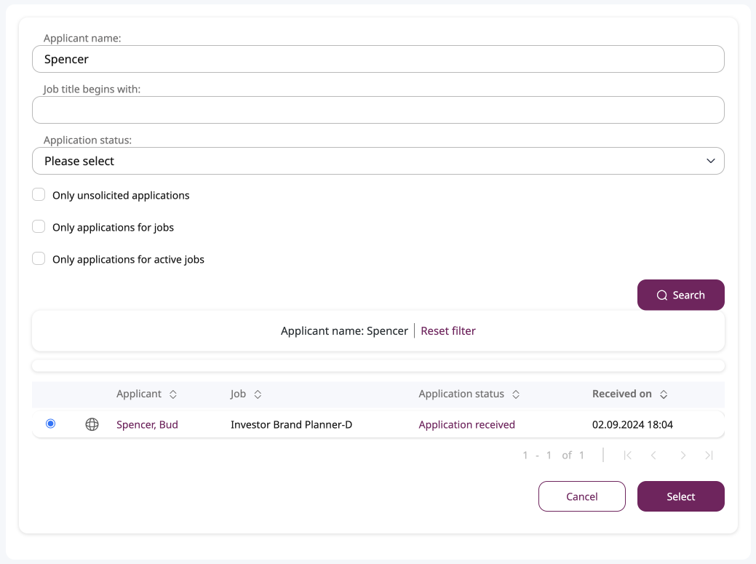Image resolution: width=756 pixels, height=564 pixels.
Task: Click the globe icon beside Spencer, Bud
Action: [92, 424]
